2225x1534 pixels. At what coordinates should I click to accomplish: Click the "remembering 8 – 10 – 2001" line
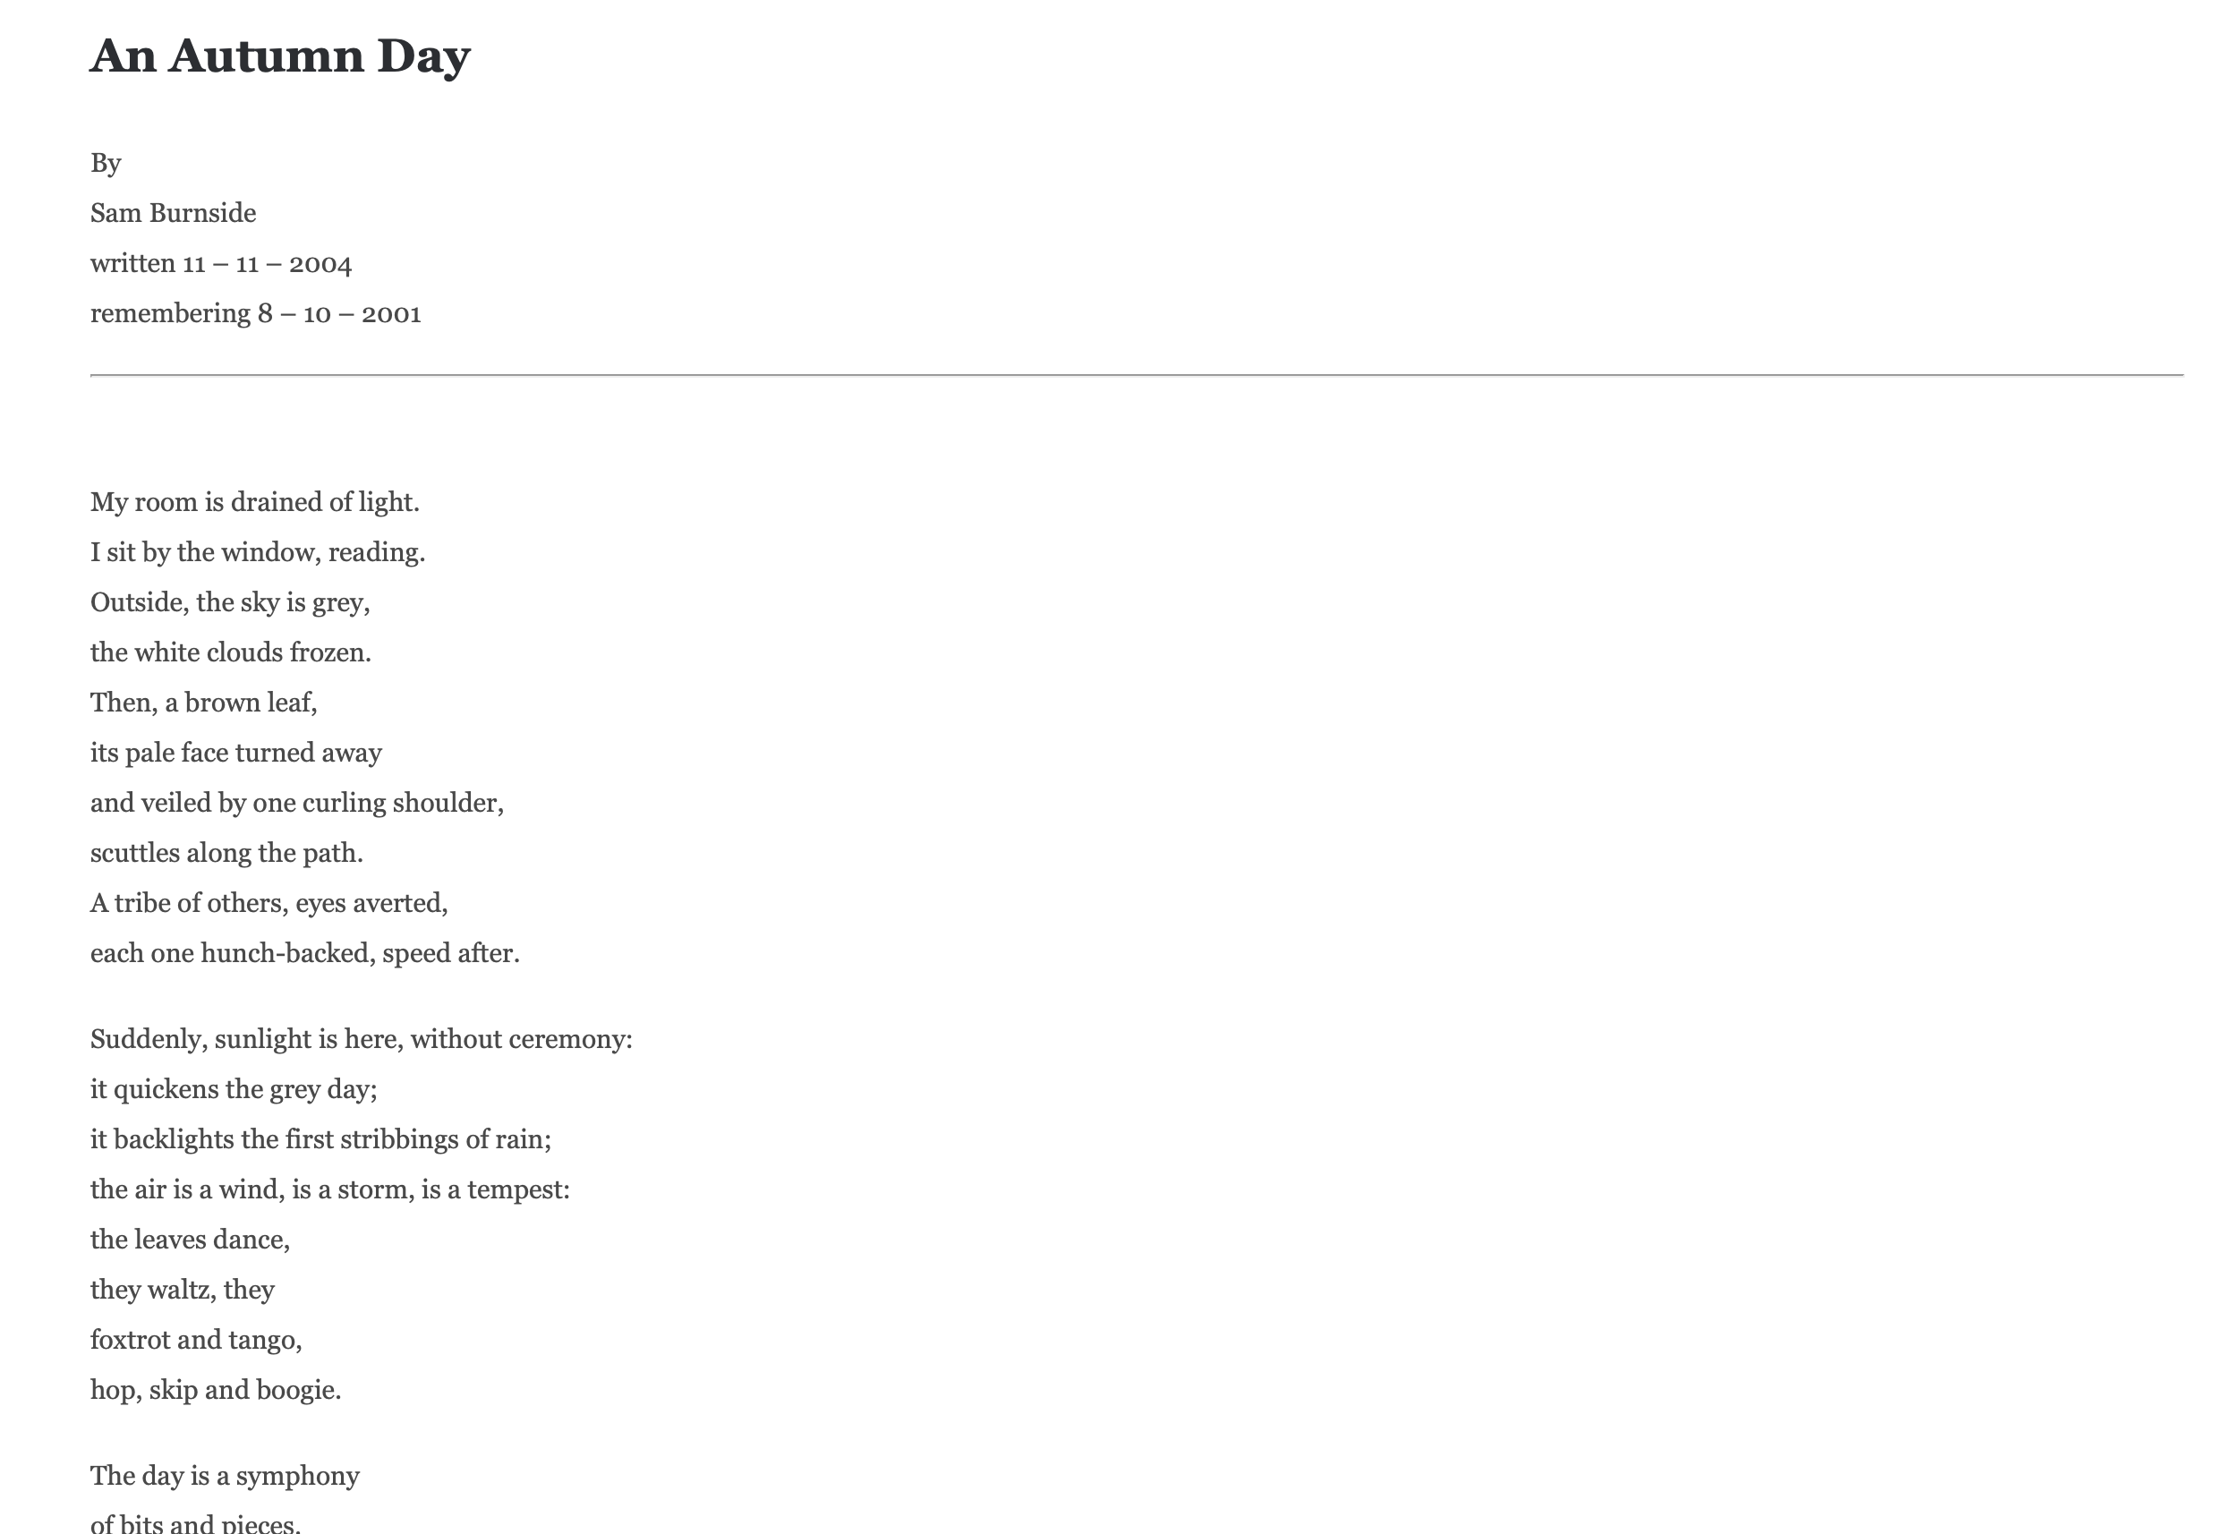256,313
